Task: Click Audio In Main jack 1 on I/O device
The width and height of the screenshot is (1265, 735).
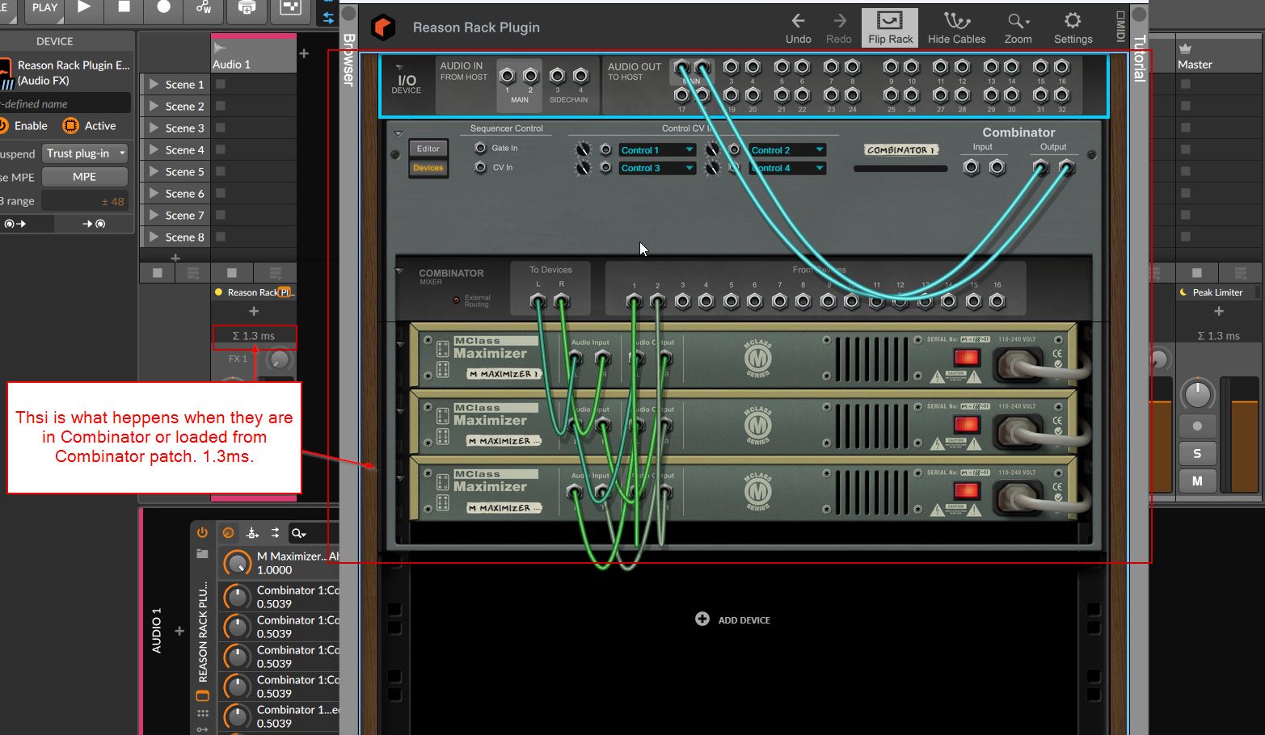Action: click(507, 77)
